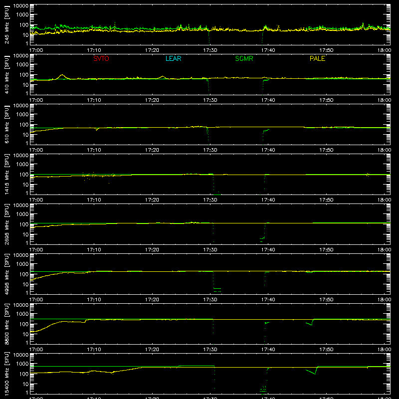Click 17:50 label under the 8800 MHz panel

pyautogui.click(x=326, y=350)
